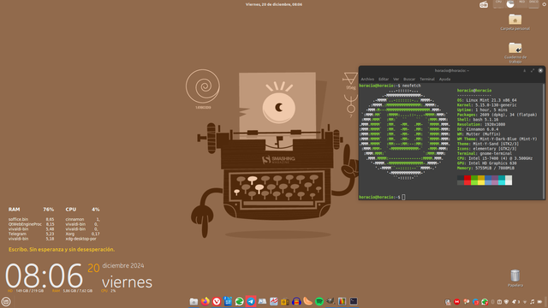Click the blue tray icon with red badge
548x308 pixels.
[x=476, y=302]
